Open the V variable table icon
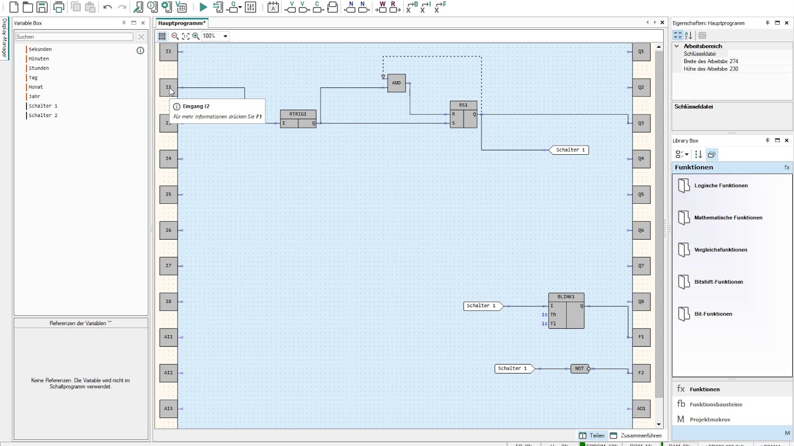Image resolution: width=794 pixels, height=446 pixels. (x=181, y=7)
